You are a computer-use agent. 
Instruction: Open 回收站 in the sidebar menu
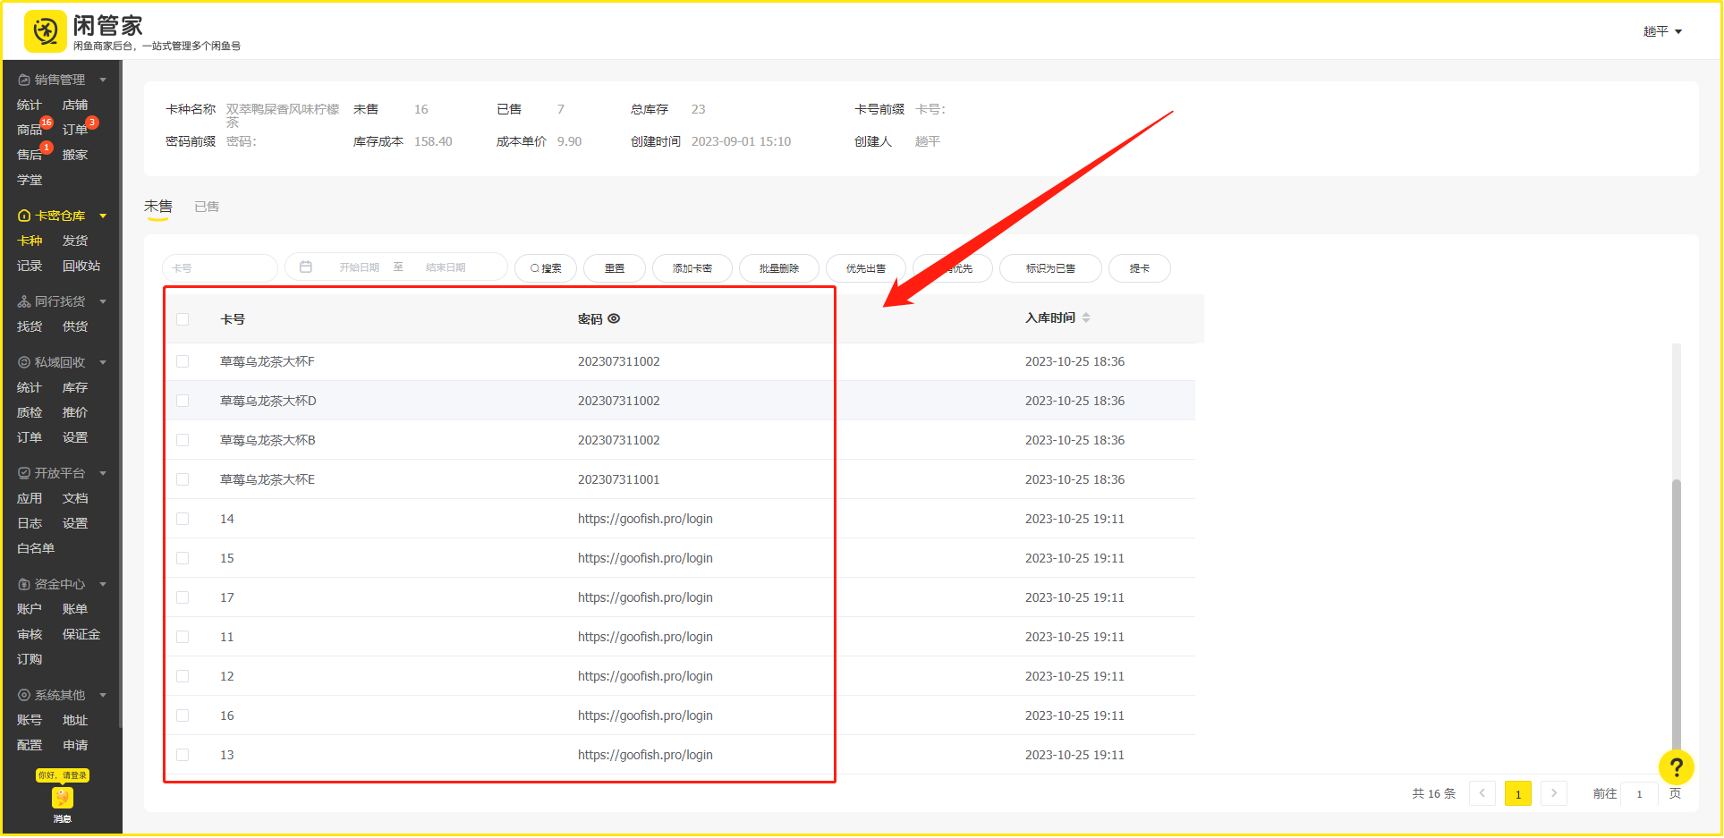[x=81, y=266]
